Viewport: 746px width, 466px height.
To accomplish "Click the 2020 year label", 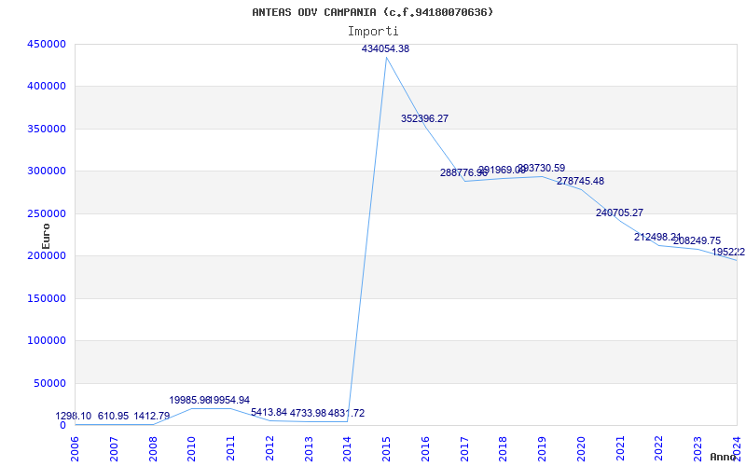I will click(x=581, y=448).
